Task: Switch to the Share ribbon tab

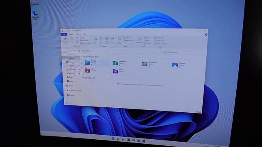Action: [x=78, y=34]
